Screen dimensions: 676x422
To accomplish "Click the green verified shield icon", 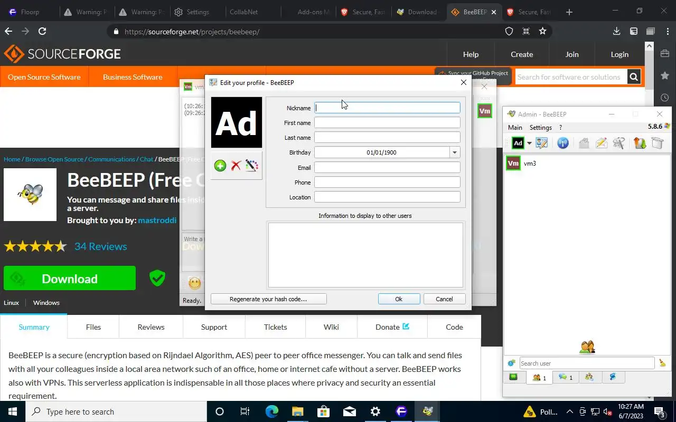I will (157, 278).
